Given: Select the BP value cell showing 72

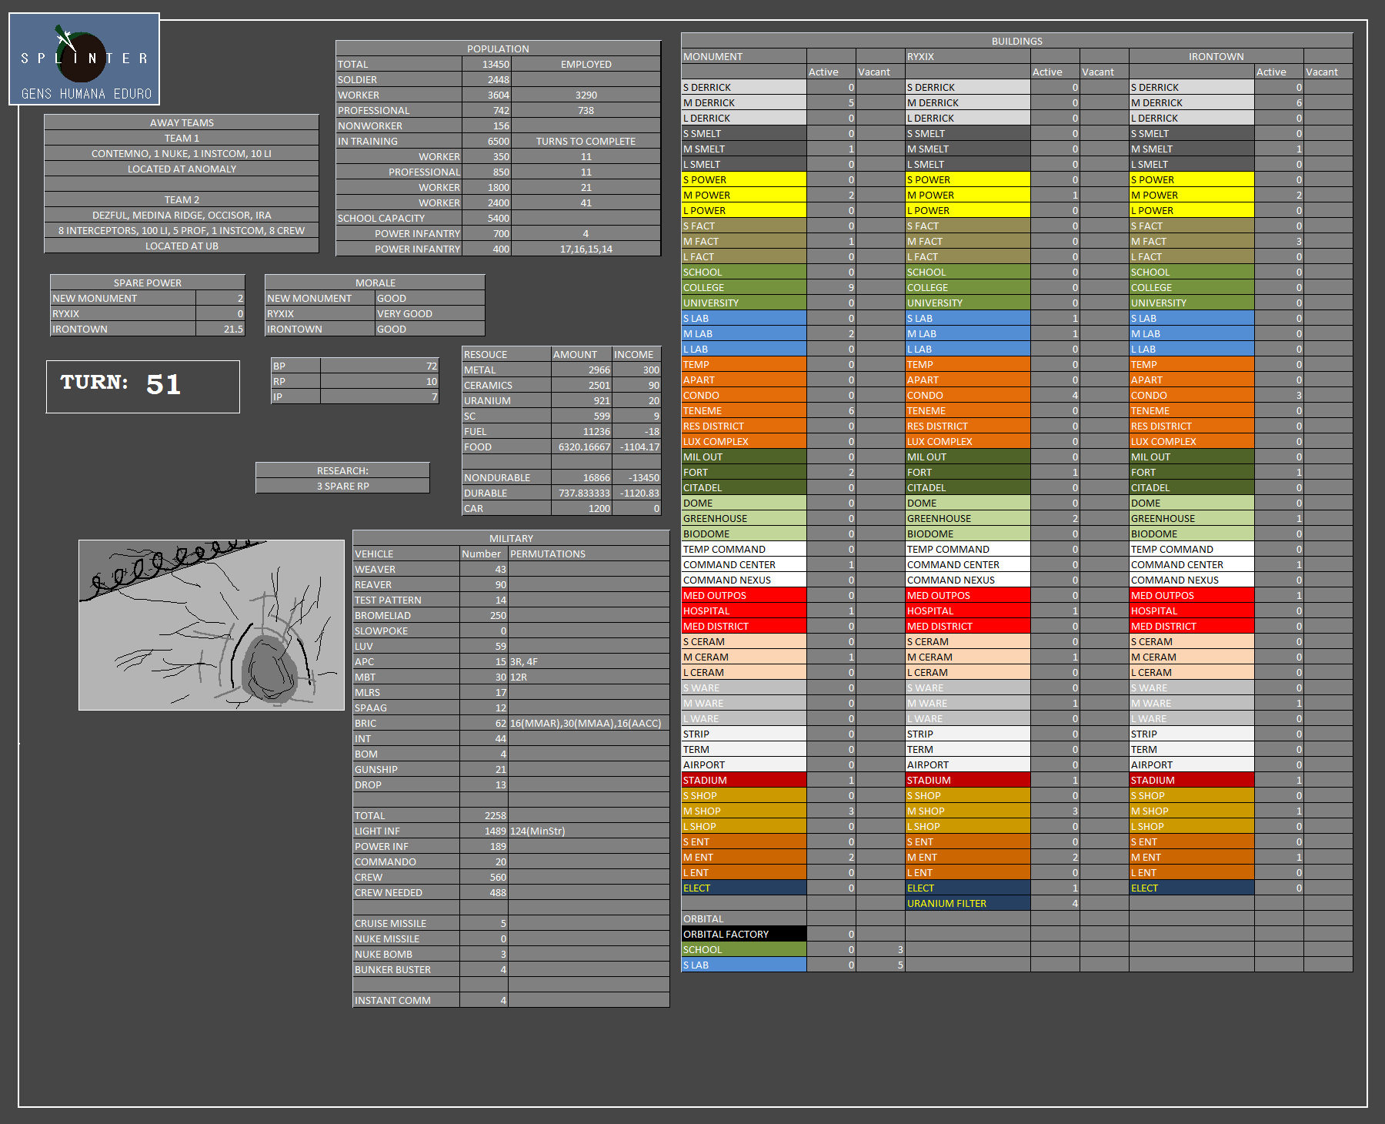Looking at the screenshot, I should tap(379, 366).
